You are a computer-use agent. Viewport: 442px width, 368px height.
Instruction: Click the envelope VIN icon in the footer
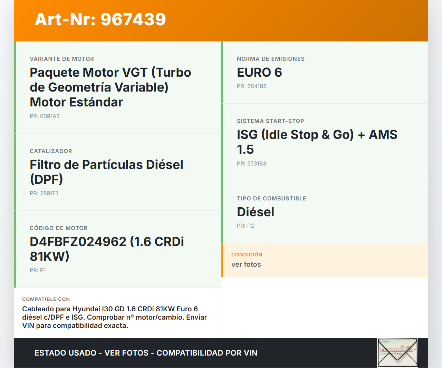click(397, 352)
